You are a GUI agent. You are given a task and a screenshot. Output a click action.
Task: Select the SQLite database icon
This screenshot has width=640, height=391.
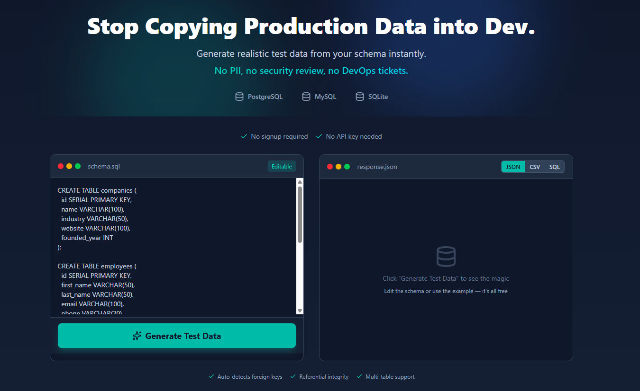tap(359, 96)
